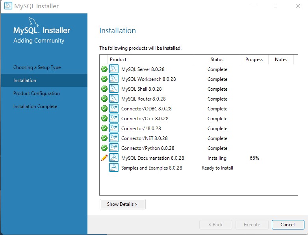The height and width of the screenshot is (235, 308).
Task: Click green checkmark beside Connector/C++
Action: (104, 118)
